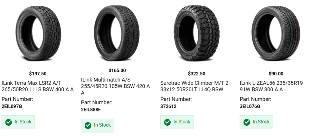312x136 pixels.
Task: Click green checkmark icon under part 372612
Action: [167, 122]
